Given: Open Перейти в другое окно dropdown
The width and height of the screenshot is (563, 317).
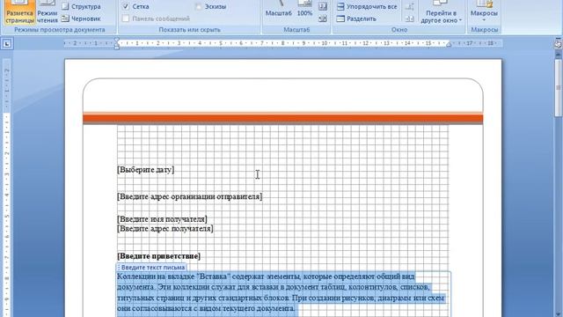Looking at the screenshot, I should coord(442,12).
